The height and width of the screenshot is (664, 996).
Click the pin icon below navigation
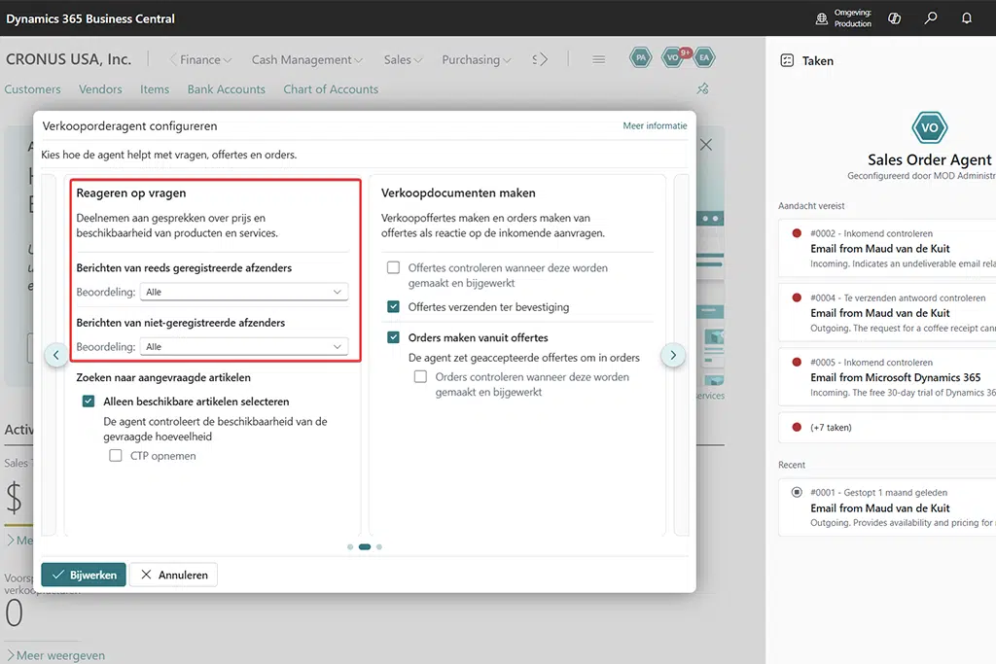[702, 88]
